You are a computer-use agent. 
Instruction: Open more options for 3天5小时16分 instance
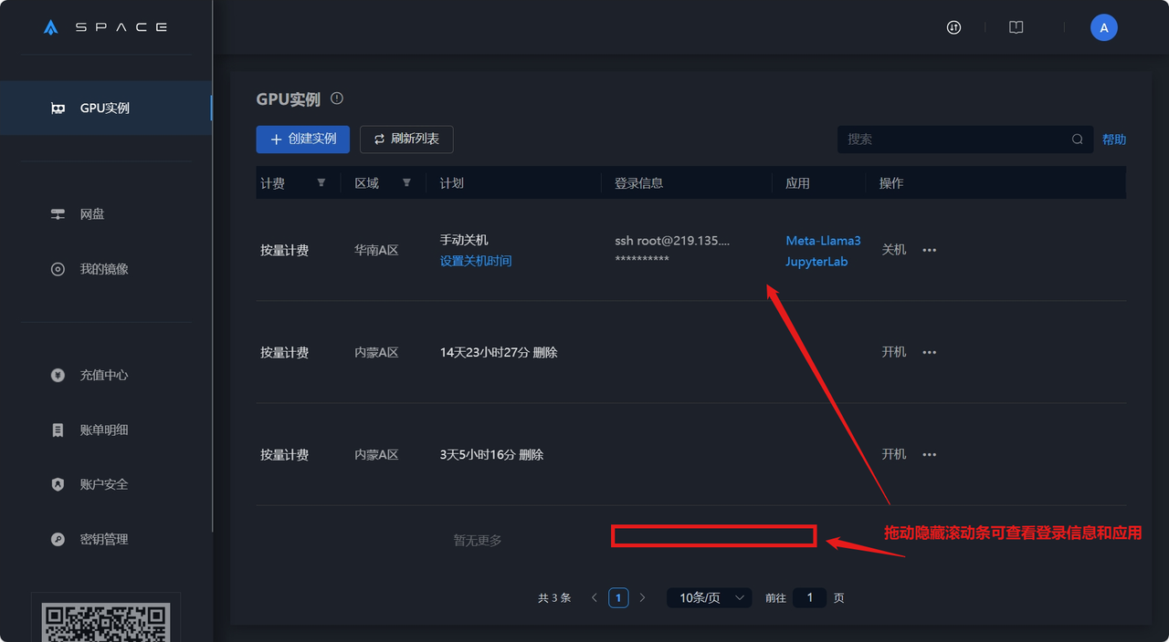[930, 454]
